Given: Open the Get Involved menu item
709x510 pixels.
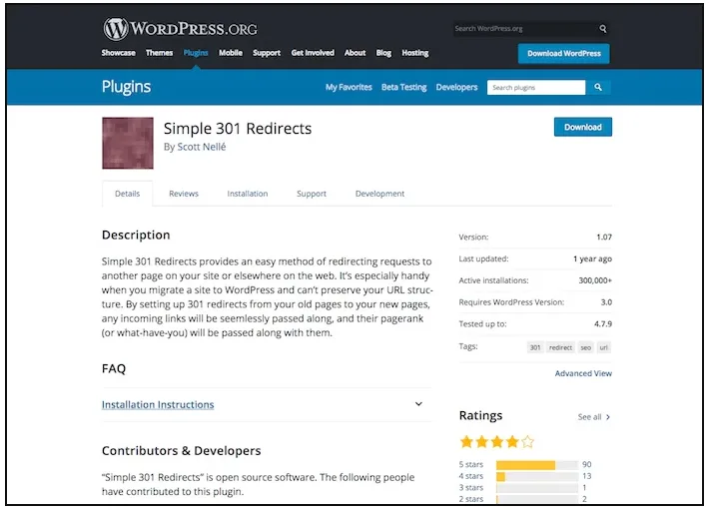Looking at the screenshot, I should pos(313,53).
